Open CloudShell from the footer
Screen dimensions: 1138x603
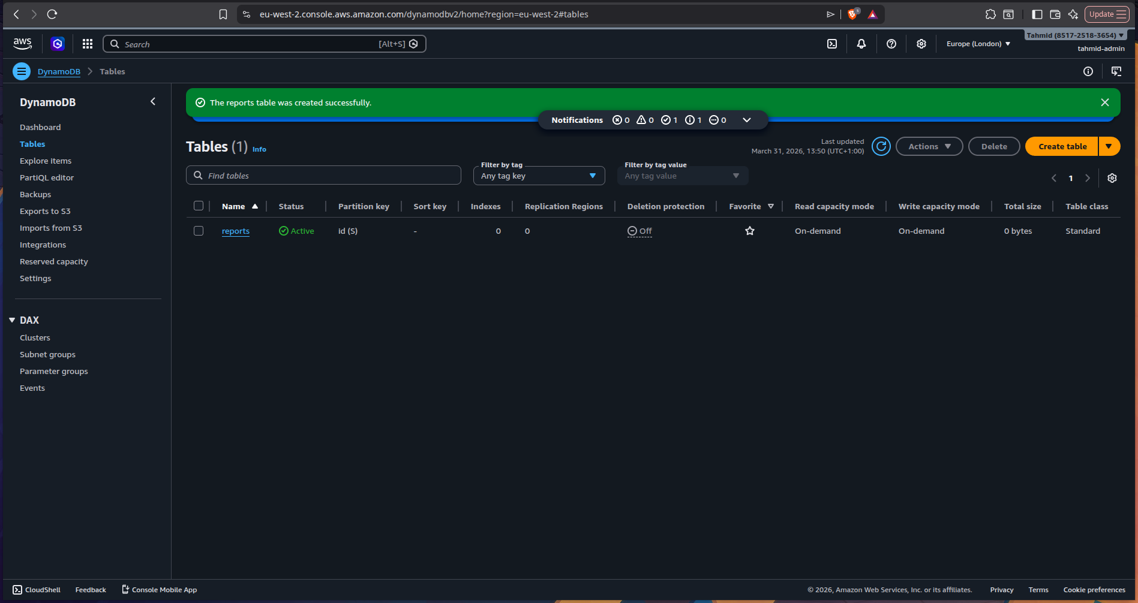(37, 590)
